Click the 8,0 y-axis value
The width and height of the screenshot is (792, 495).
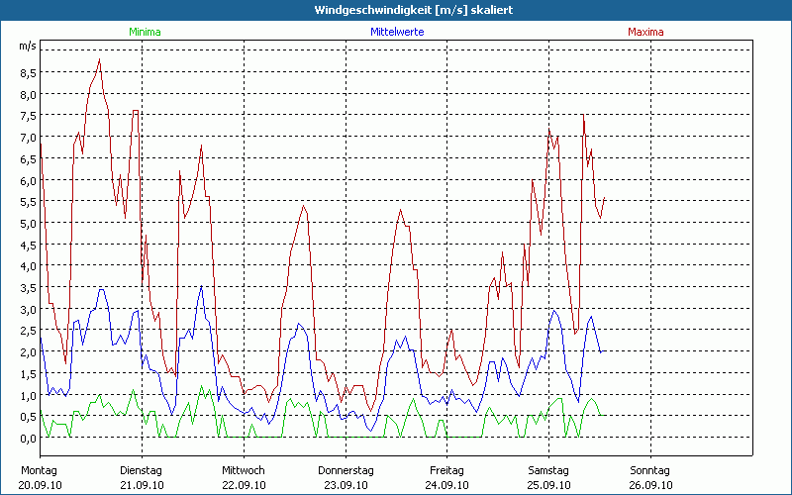point(29,94)
